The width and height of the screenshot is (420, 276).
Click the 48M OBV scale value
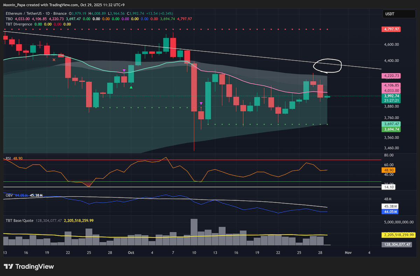388,198
